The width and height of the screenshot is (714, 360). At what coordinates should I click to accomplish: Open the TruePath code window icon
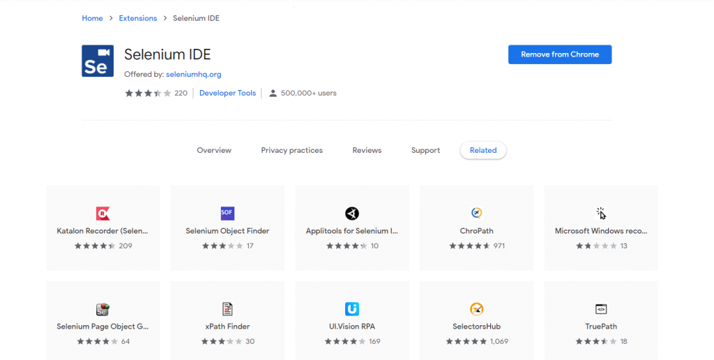pyautogui.click(x=601, y=309)
